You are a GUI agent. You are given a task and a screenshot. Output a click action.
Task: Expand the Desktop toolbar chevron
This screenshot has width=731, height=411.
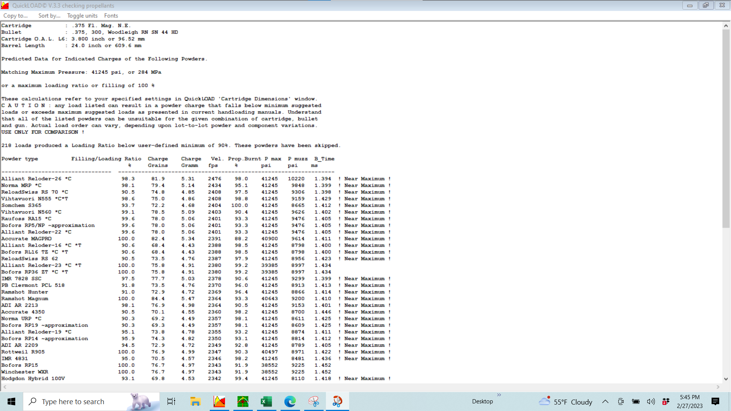(499, 395)
